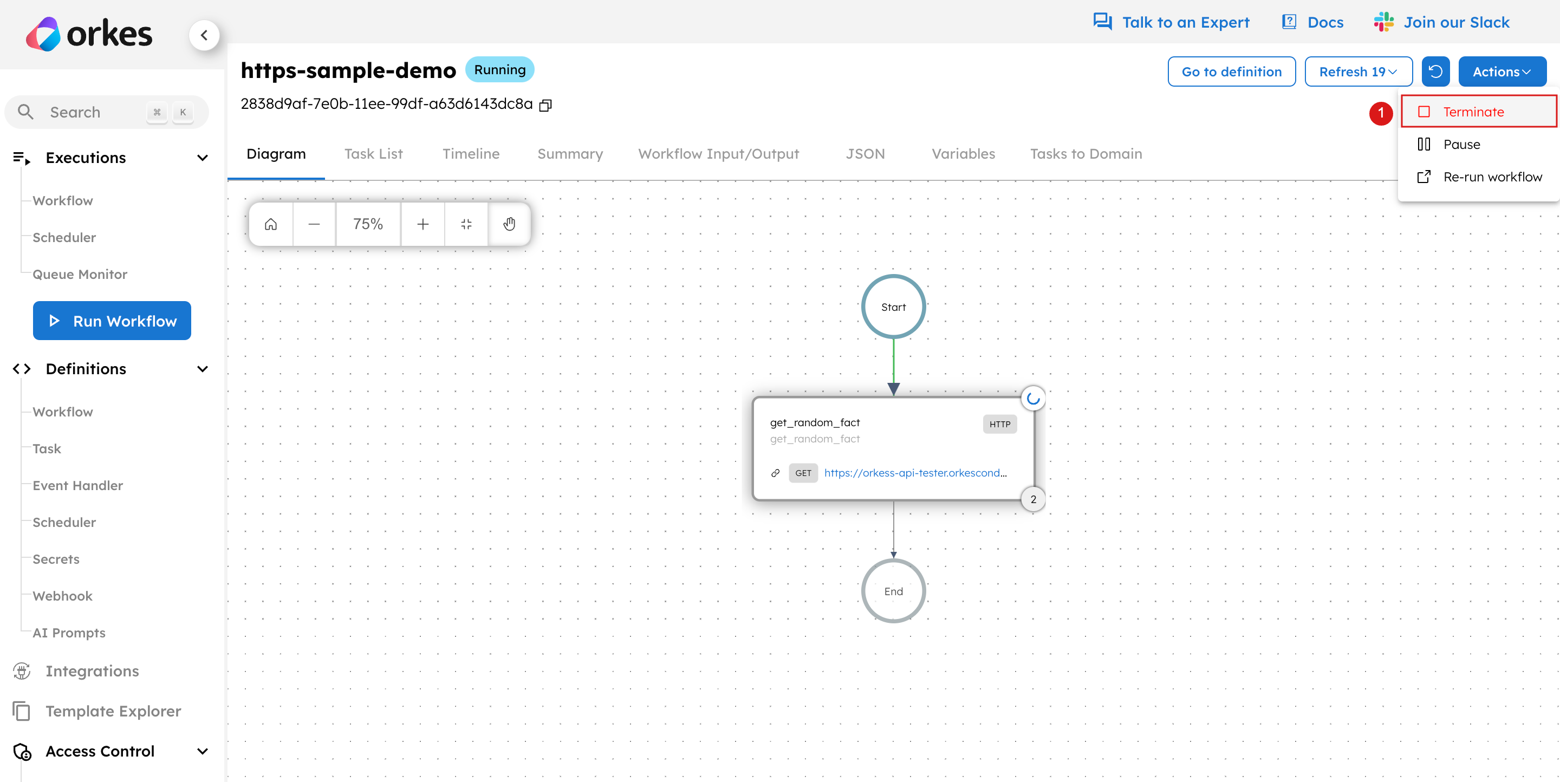Click the search icon in sidebar
Image resolution: width=1560 pixels, height=782 pixels.
[x=27, y=112]
